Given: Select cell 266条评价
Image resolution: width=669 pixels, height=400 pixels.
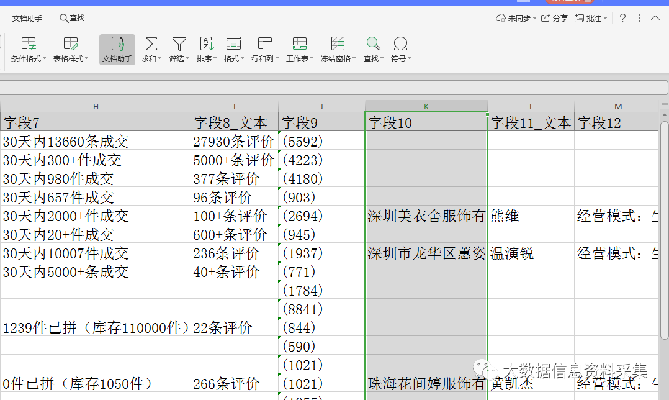Looking at the screenshot, I should (x=234, y=383).
